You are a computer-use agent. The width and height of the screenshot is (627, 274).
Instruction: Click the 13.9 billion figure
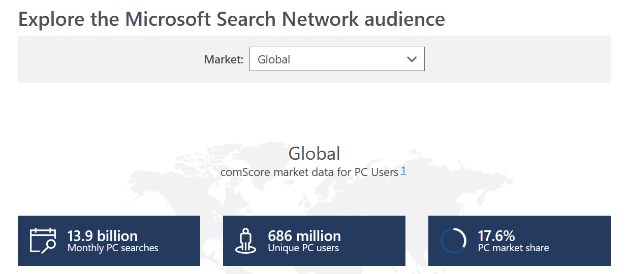102,236
